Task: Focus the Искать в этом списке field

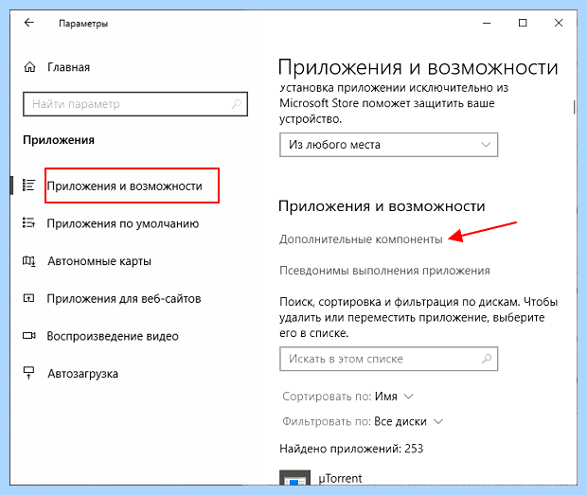Action: coord(388,359)
